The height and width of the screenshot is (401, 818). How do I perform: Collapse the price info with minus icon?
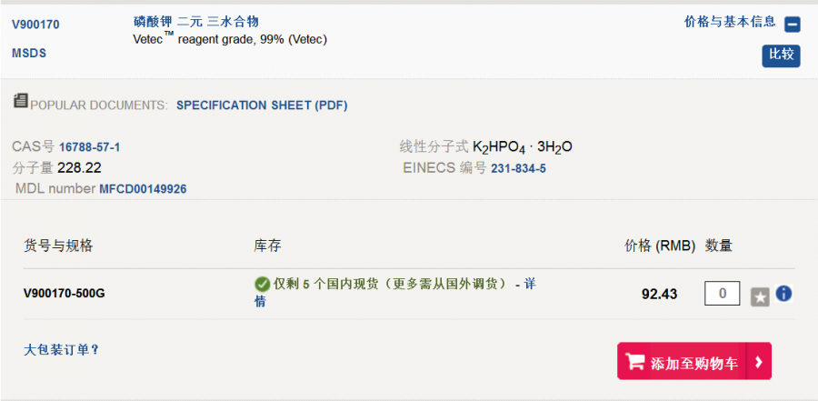click(792, 25)
